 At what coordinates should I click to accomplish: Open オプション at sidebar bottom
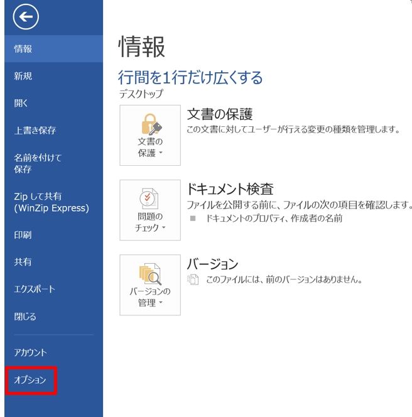click(x=30, y=380)
